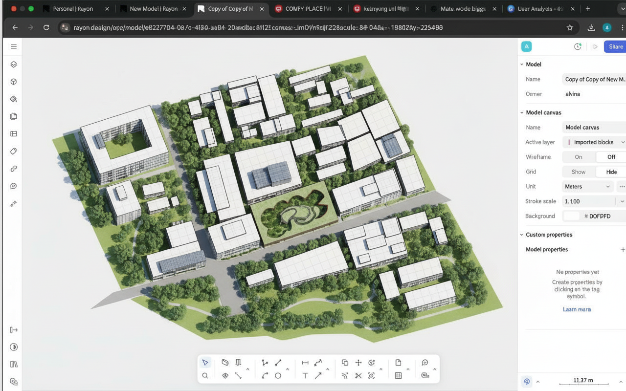Open the Active layer dropdown
Viewport: 626px width, 391px height.
pyautogui.click(x=594, y=142)
